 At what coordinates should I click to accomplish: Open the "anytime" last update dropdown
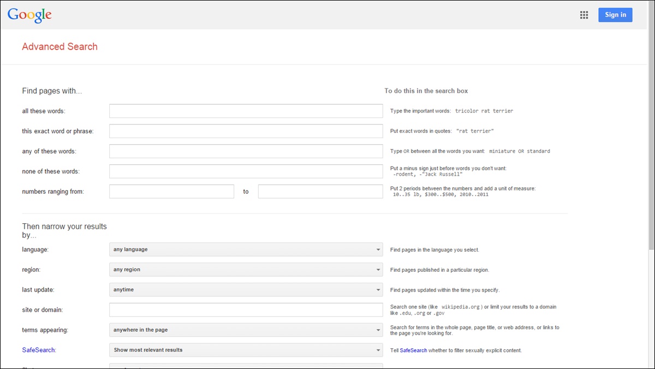pos(246,289)
